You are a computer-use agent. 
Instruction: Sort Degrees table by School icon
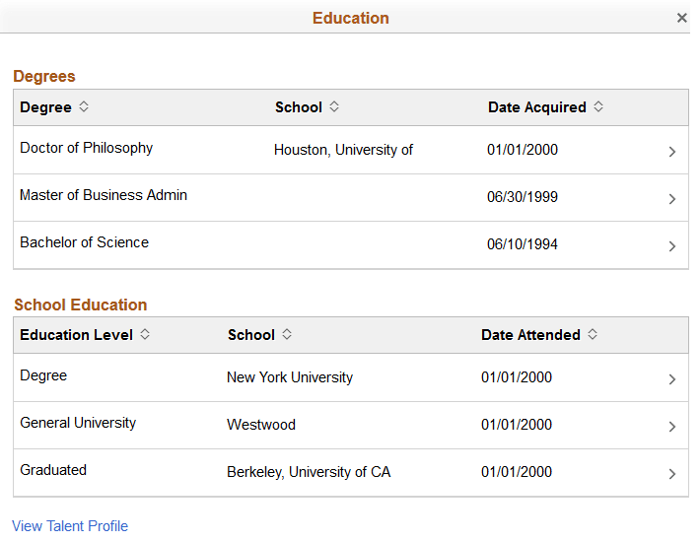(x=334, y=106)
